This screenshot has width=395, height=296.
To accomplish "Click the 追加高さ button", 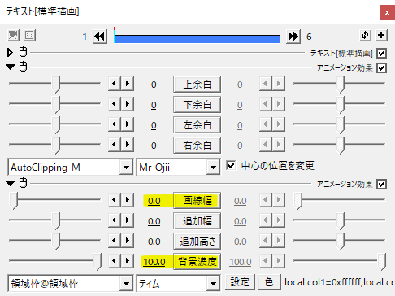I will (x=197, y=242).
